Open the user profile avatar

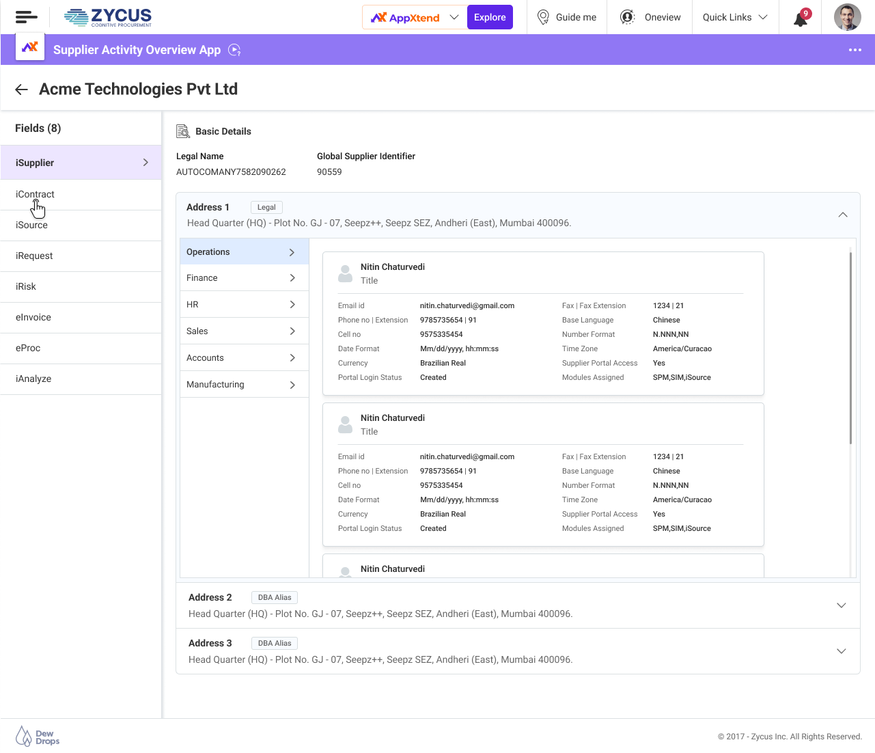click(x=847, y=17)
